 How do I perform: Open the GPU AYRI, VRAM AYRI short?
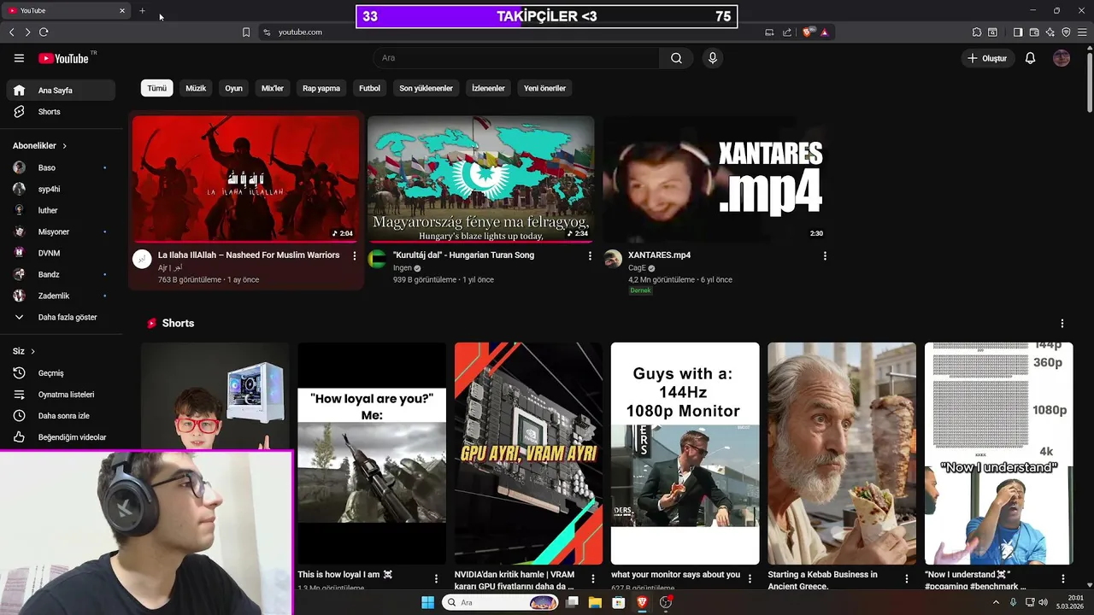pos(528,454)
